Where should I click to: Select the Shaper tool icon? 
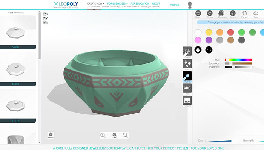click(x=187, y=51)
